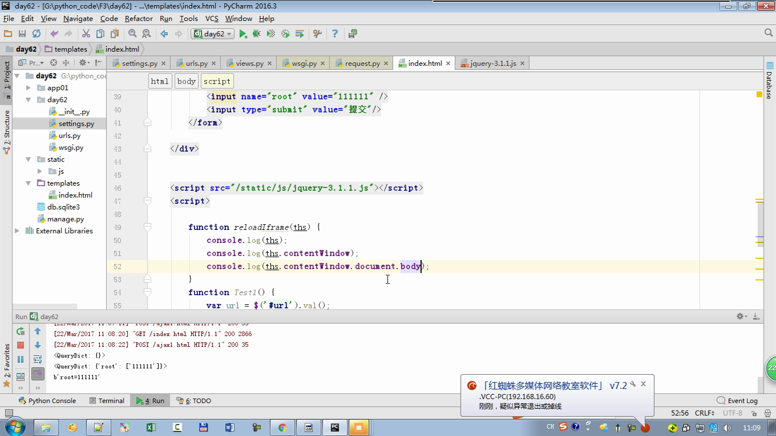
Task: Run day62 with the green play button
Action: (243, 34)
